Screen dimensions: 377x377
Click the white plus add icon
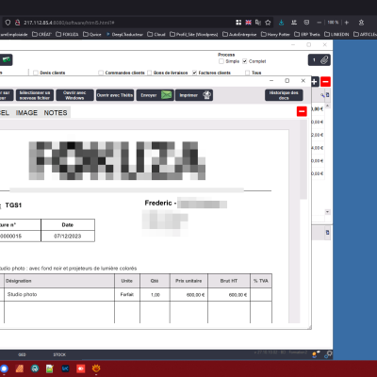tap(315, 82)
